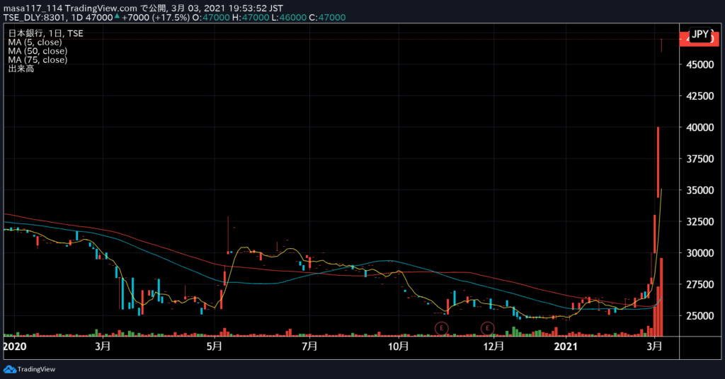Click the C:47000 close value
725x379 pixels.
[327, 18]
